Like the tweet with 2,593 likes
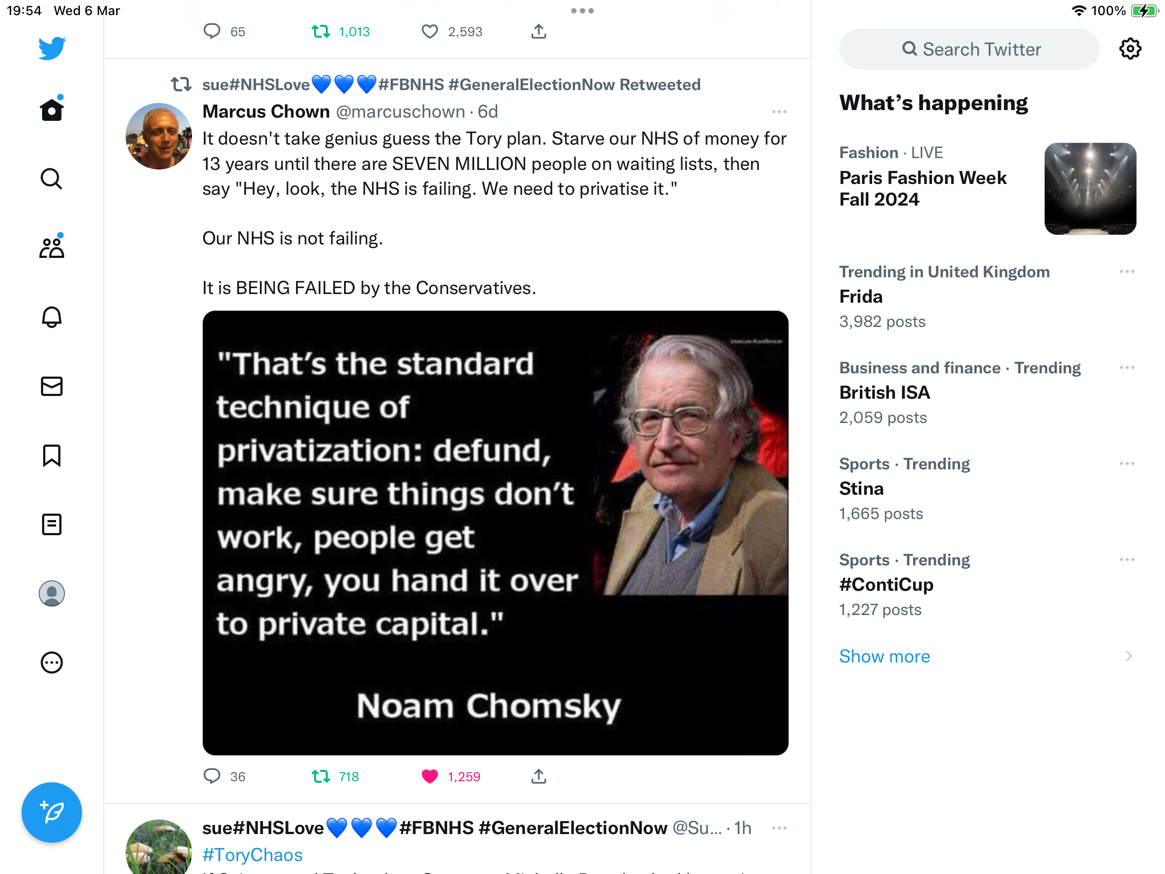 coord(430,32)
